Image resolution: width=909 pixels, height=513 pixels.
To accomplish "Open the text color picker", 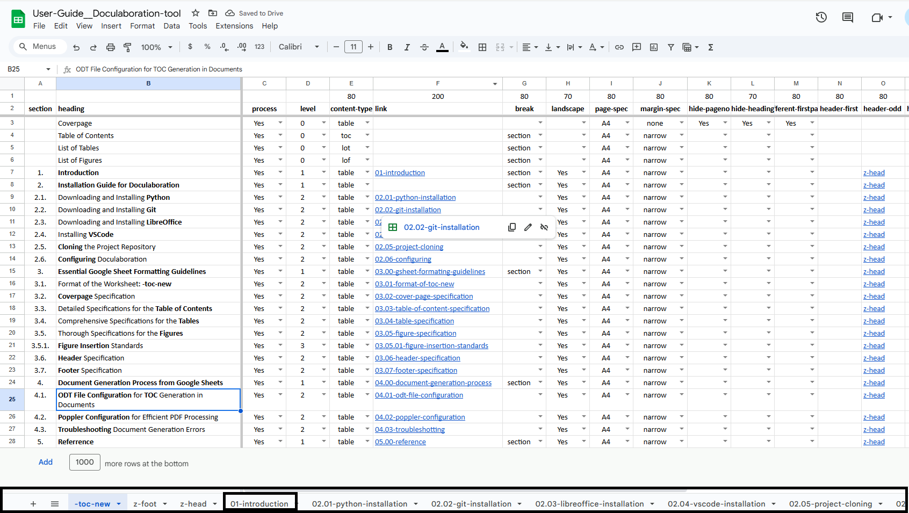I will pyautogui.click(x=442, y=47).
